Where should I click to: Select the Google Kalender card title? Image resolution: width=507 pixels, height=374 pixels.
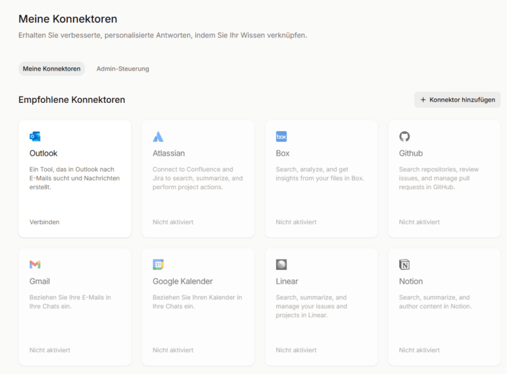pyautogui.click(x=183, y=281)
